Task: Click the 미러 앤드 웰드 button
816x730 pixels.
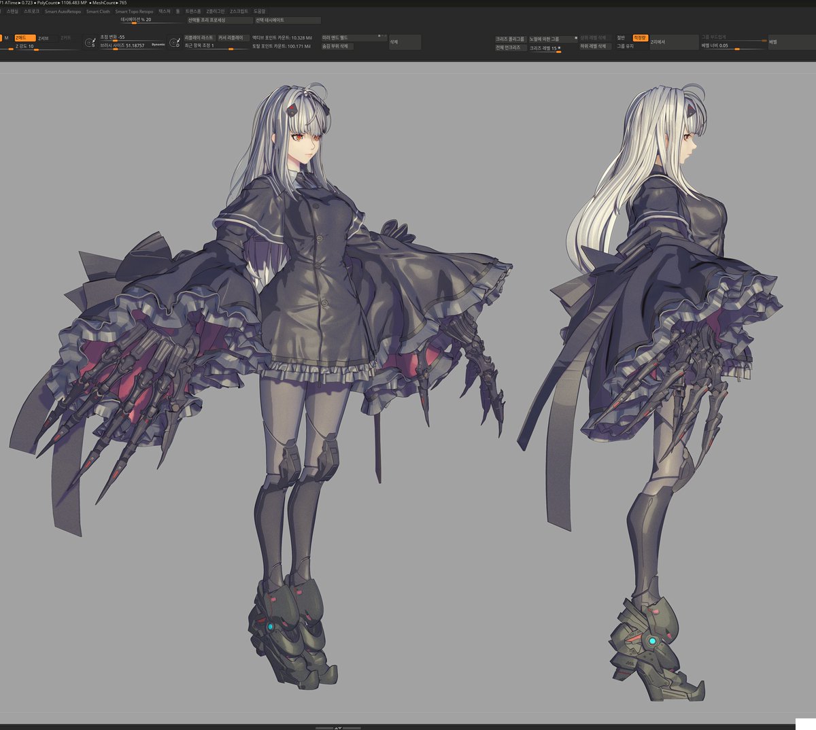Action: [x=354, y=37]
